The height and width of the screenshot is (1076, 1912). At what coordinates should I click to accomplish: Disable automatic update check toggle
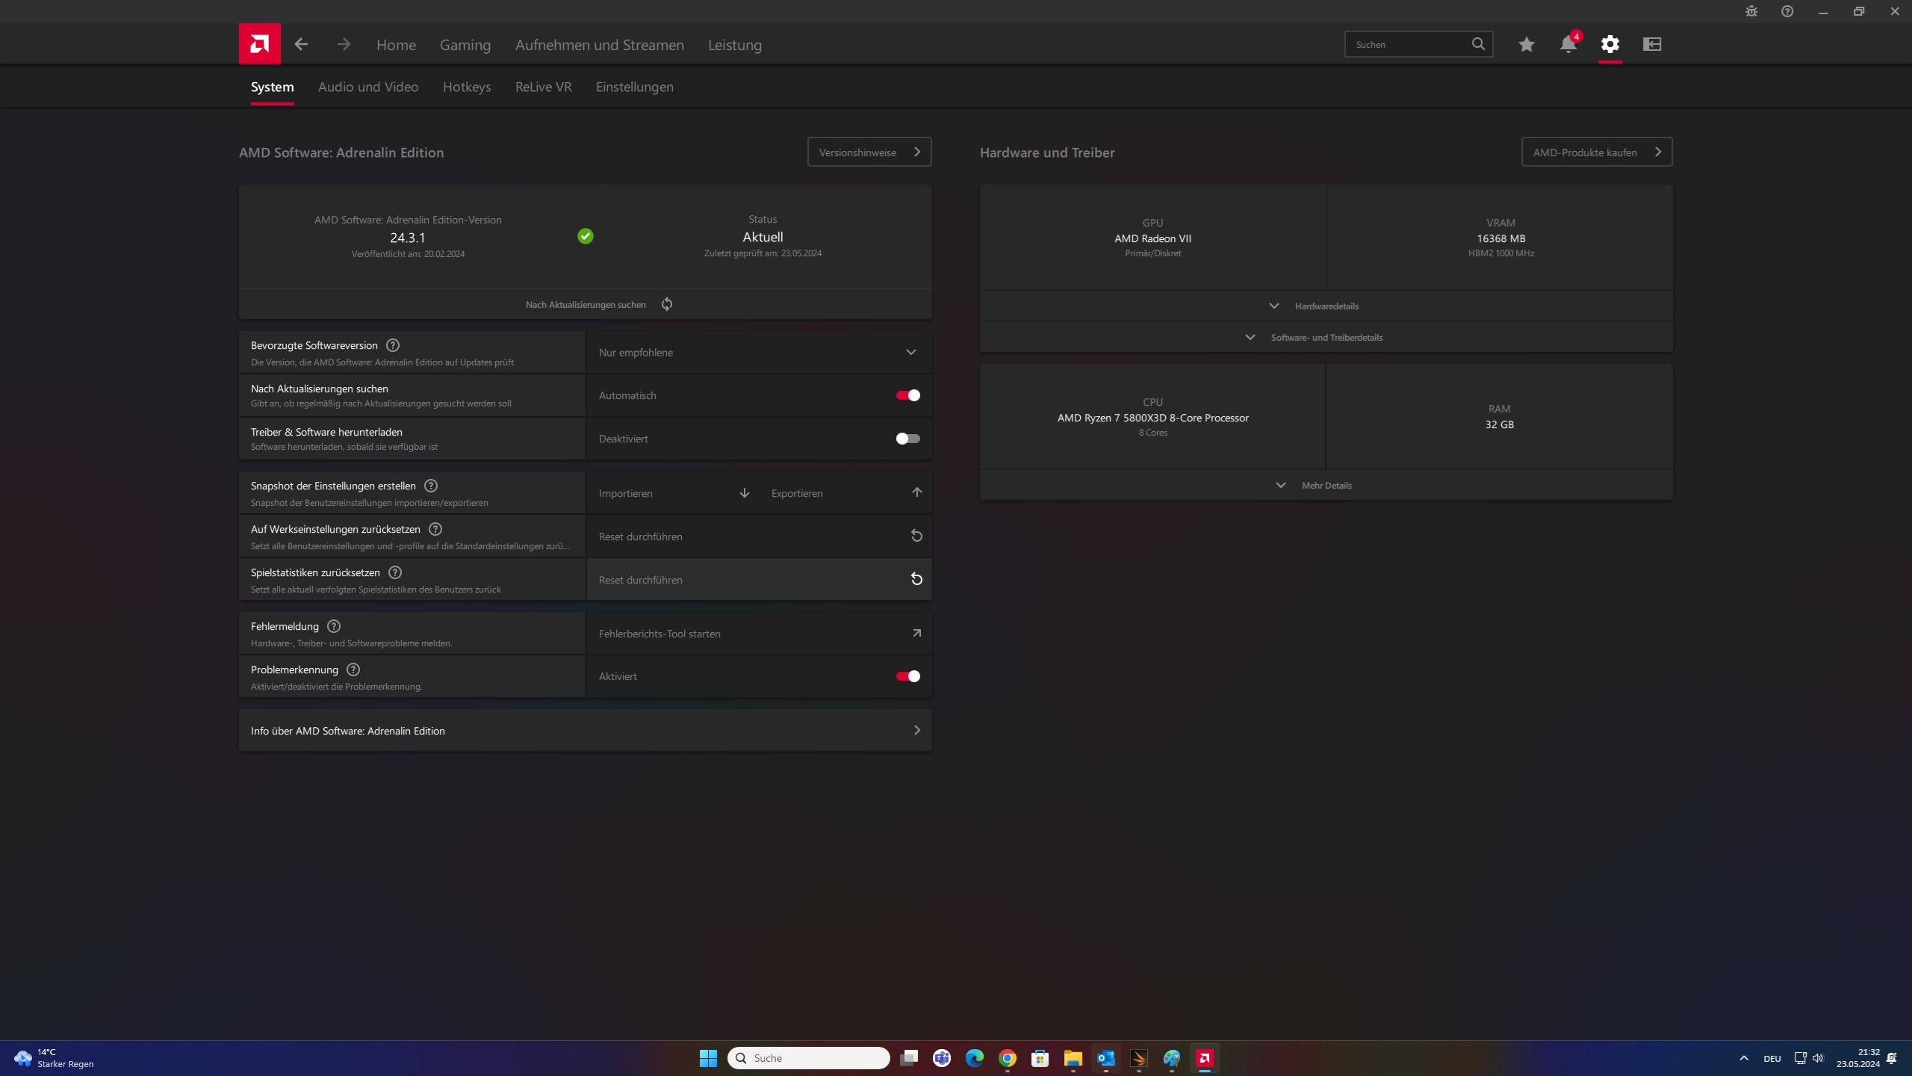point(907,395)
